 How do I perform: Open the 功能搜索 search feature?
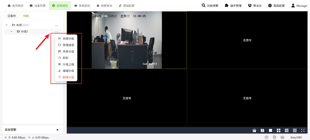[x=210, y=6]
